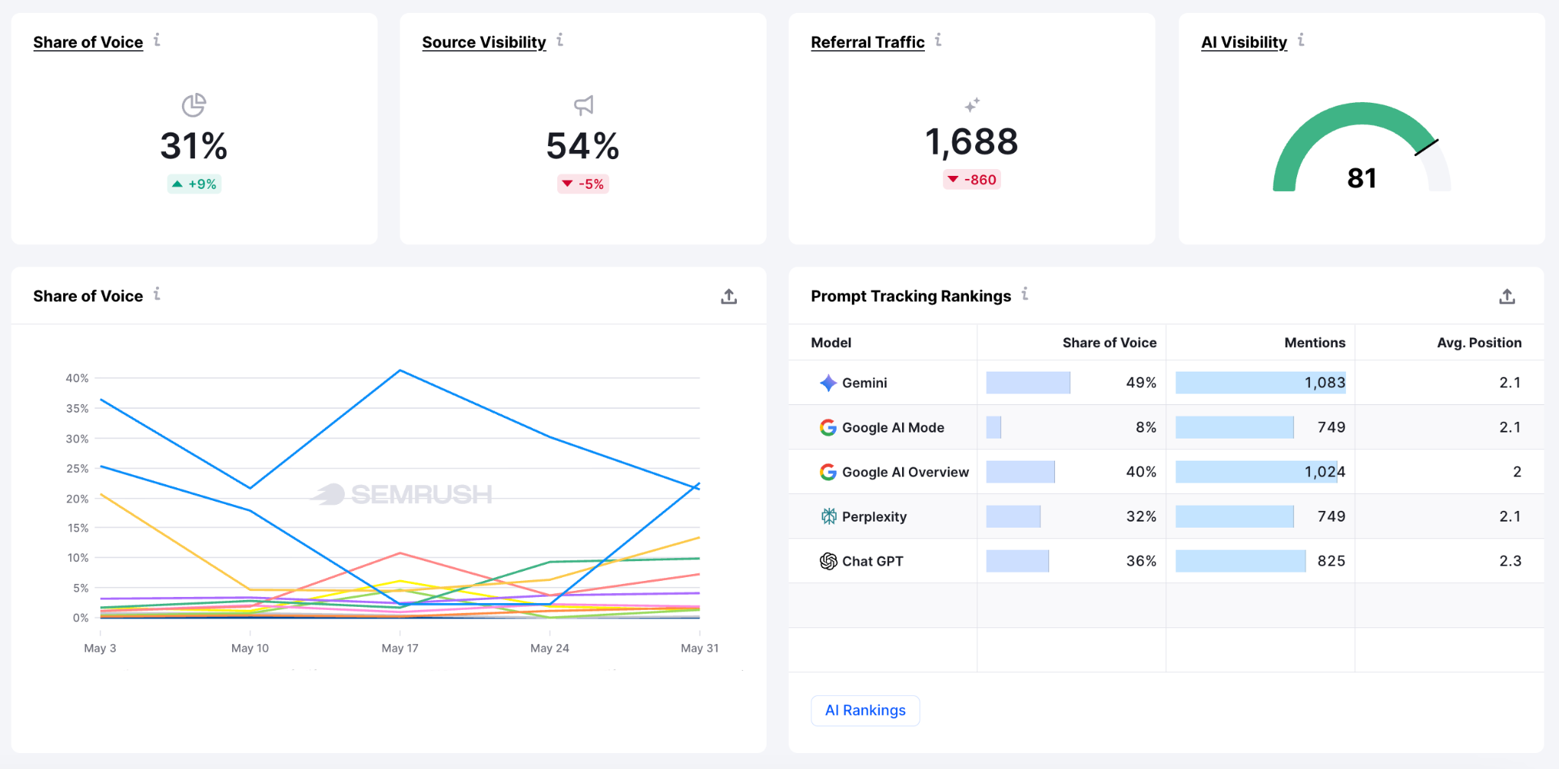Click the AI Rankings button
The image size is (1559, 769).
pyautogui.click(x=866, y=710)
